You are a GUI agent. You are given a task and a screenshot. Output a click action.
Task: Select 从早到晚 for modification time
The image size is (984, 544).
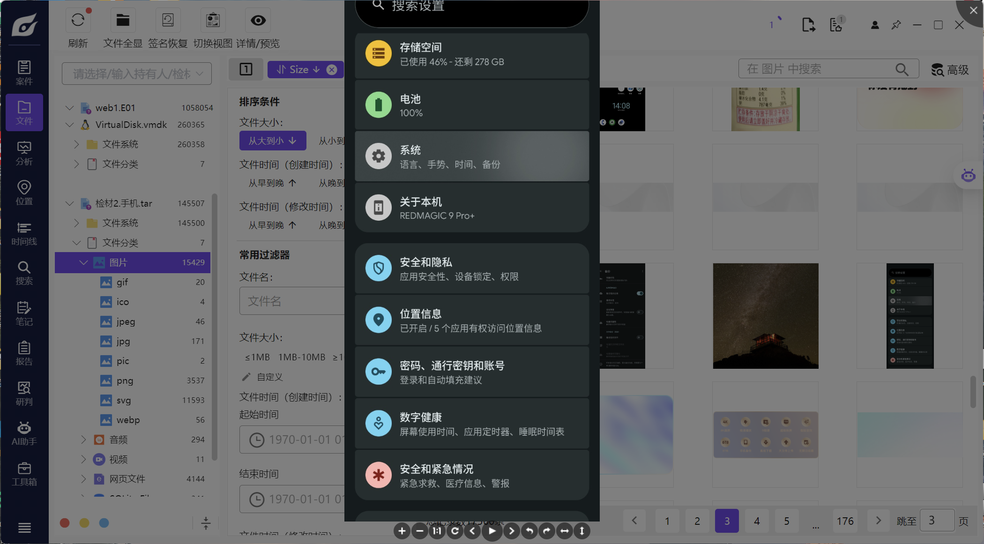coord(273,225)
